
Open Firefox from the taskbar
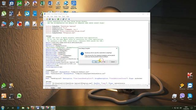[x=33, y=108]
